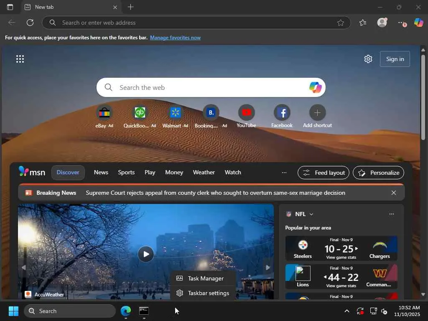Close the New tab tab

point(115,8)
